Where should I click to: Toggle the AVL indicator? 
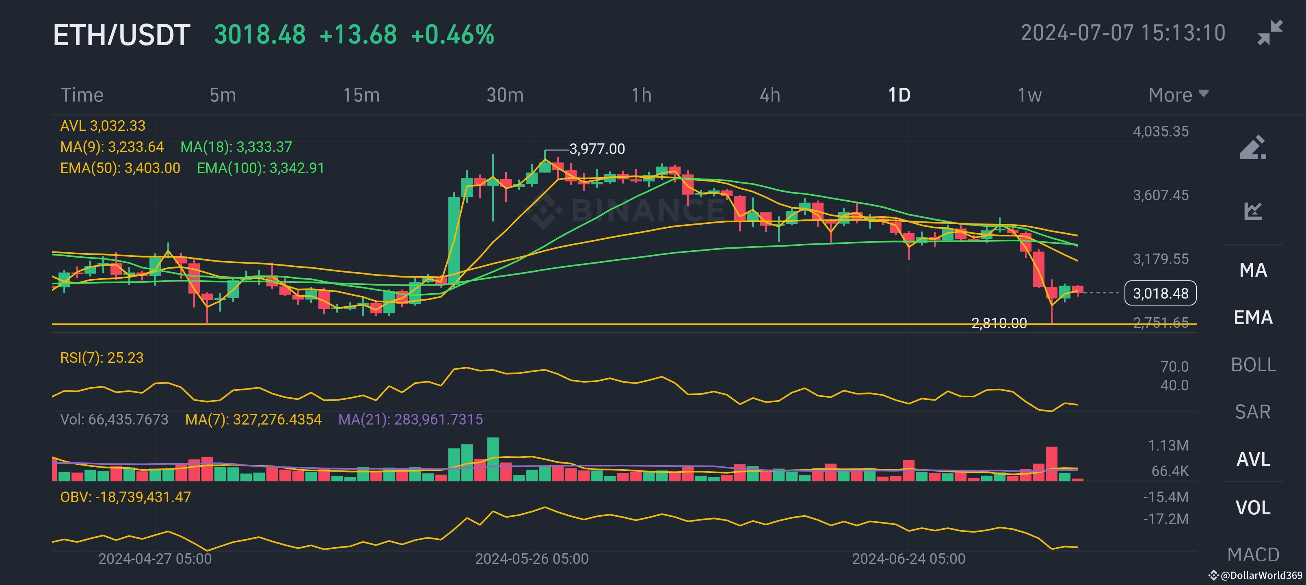click(1253, 459)
